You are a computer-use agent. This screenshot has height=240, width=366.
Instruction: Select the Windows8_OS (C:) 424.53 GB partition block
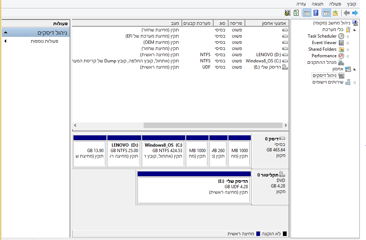pyautogui.click(x=164, y=151)
